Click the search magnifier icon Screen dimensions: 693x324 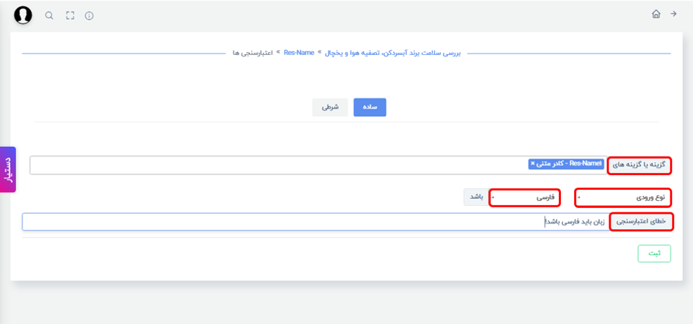(49, 15)
